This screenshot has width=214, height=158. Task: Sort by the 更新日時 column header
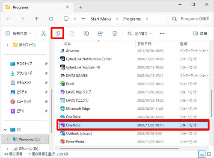[144, 44]
